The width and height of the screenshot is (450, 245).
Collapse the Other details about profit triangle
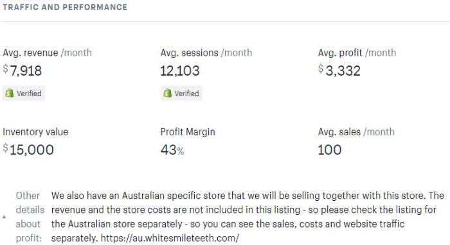(x=4, y=217)
